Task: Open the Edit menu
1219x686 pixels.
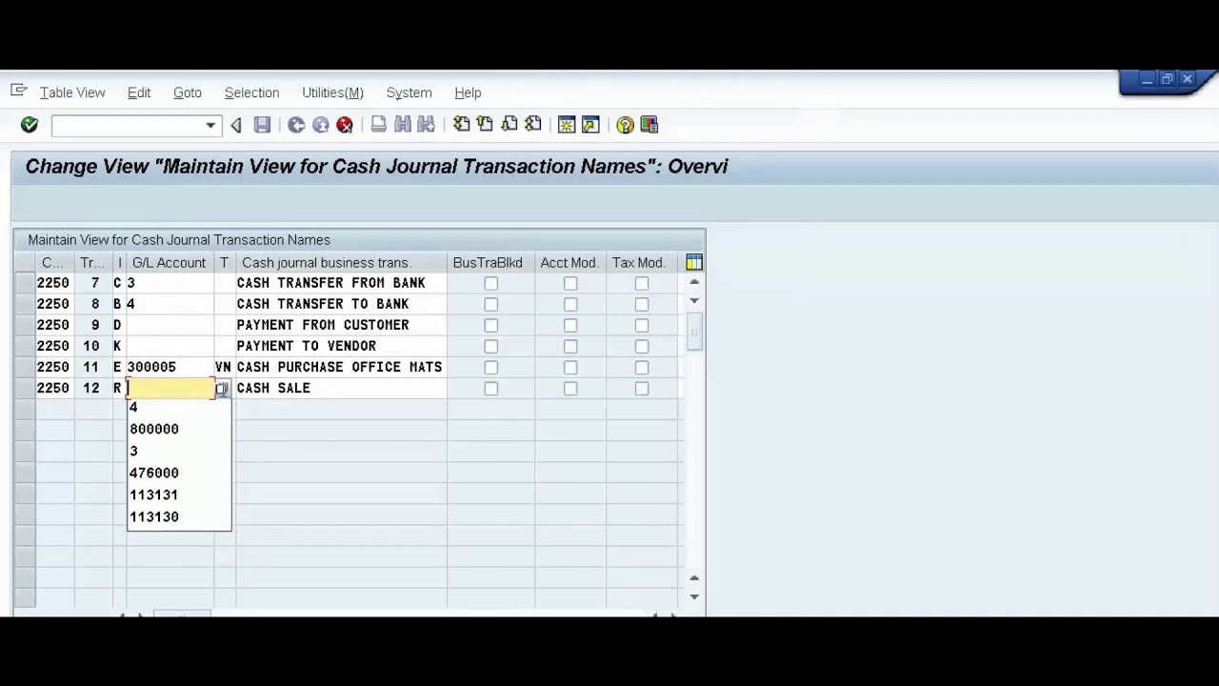Action: point(139,92)
